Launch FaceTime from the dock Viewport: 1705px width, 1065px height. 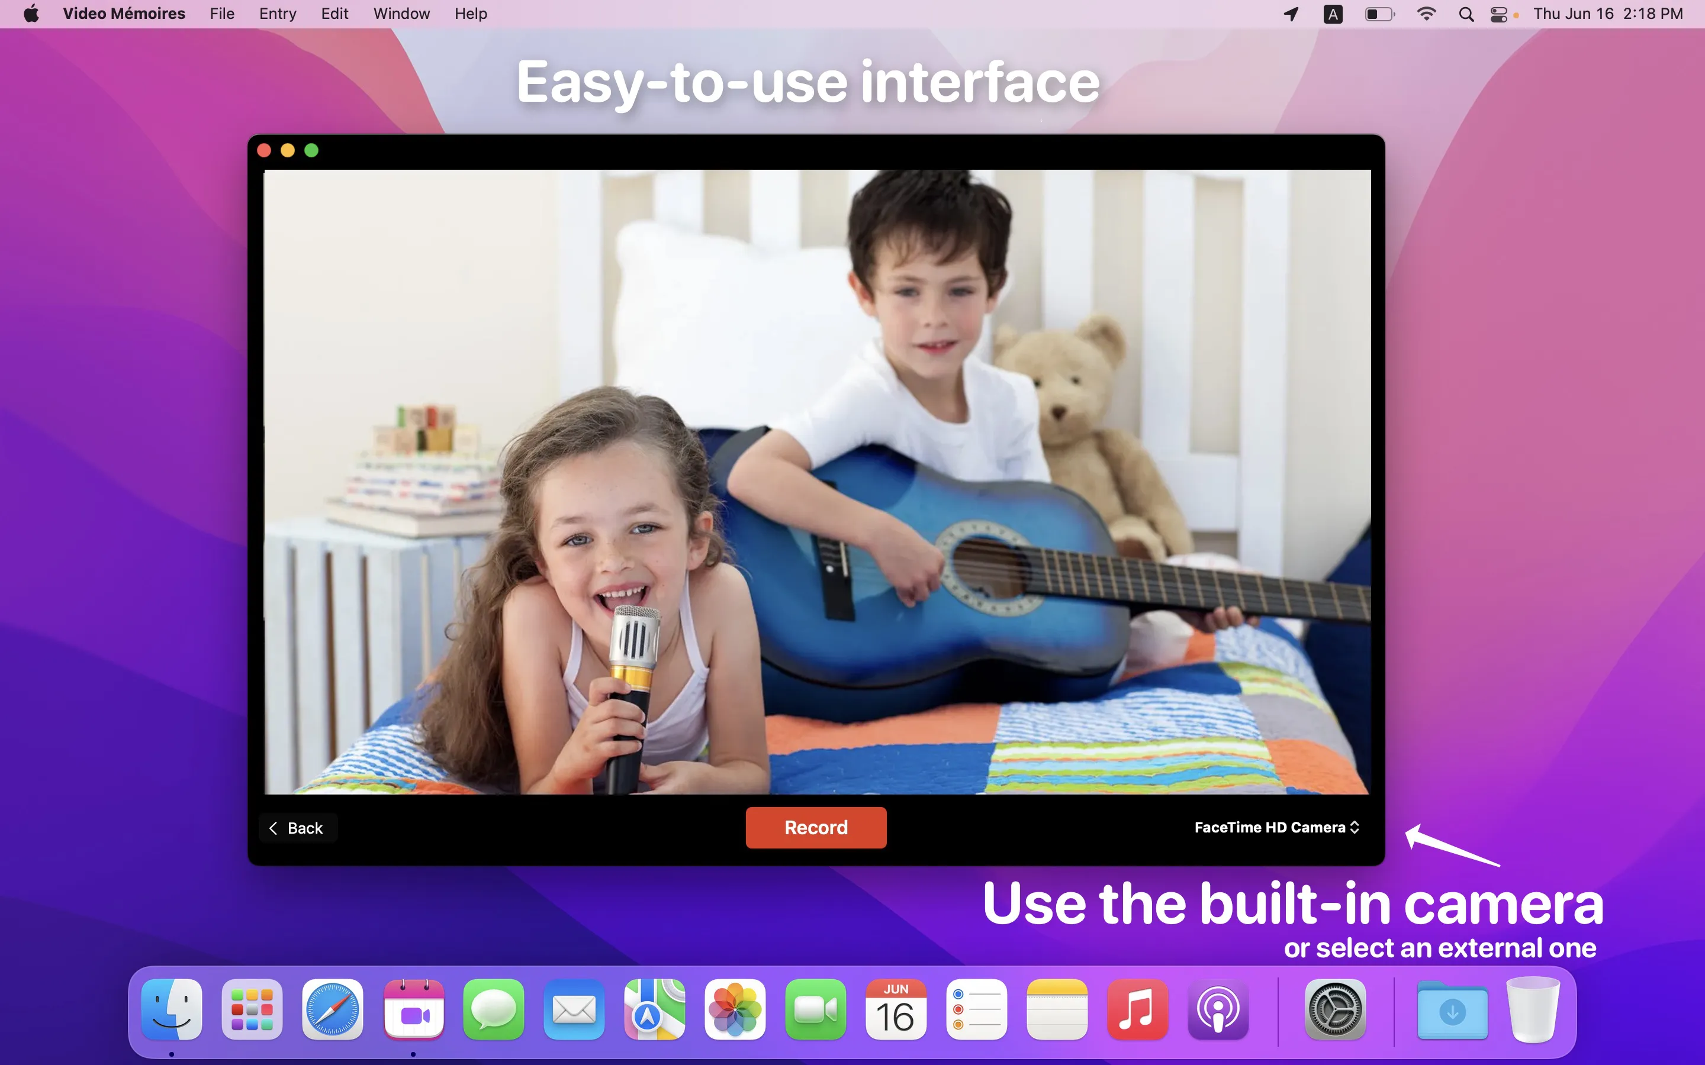[815, 1009]
